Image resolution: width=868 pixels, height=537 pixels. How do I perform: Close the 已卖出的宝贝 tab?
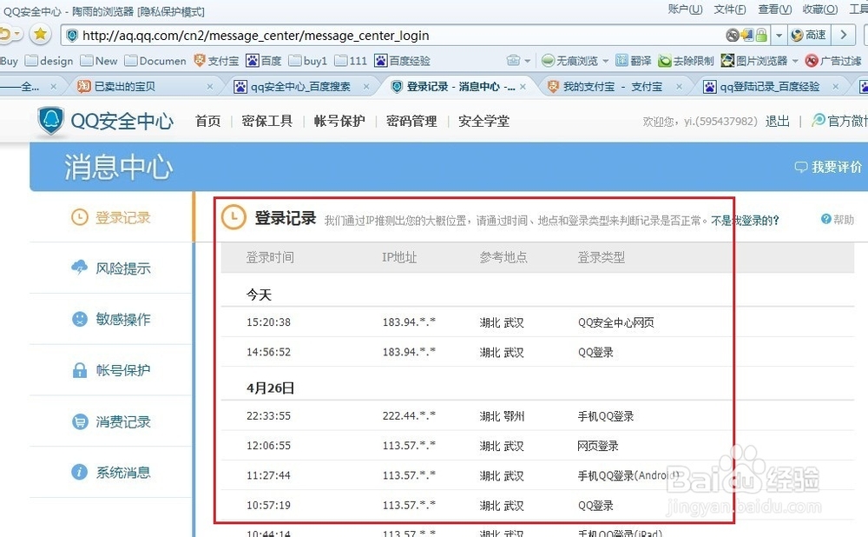(210, 87)
